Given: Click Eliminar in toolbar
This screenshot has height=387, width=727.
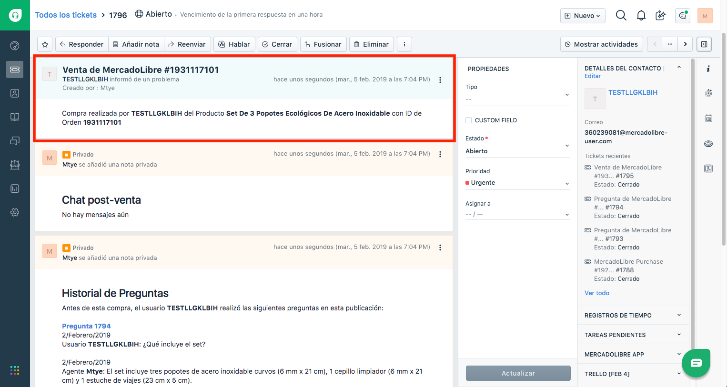Looking at the screenshot, I should pos(372,44).
